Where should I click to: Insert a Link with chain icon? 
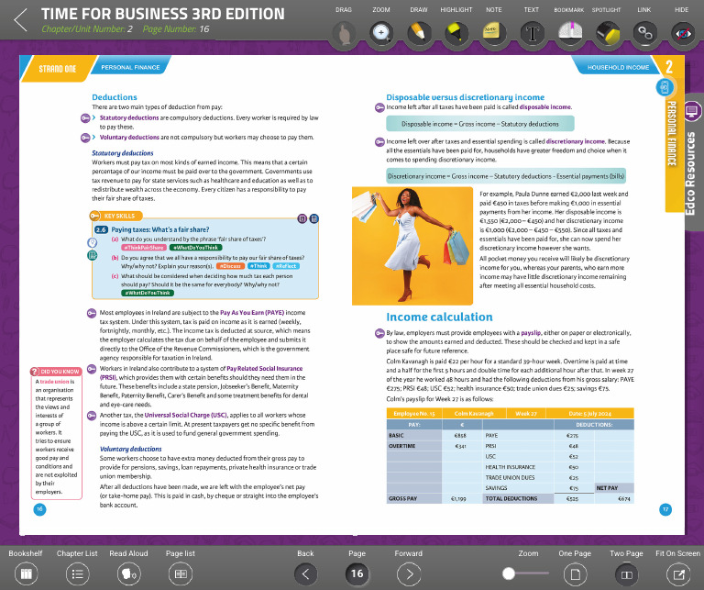point(644,34)
